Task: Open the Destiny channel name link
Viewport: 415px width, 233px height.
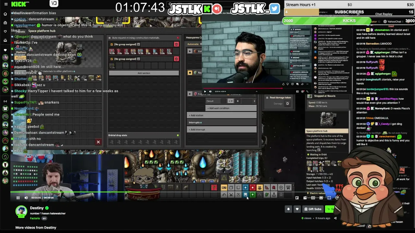Action: [37, 208]
